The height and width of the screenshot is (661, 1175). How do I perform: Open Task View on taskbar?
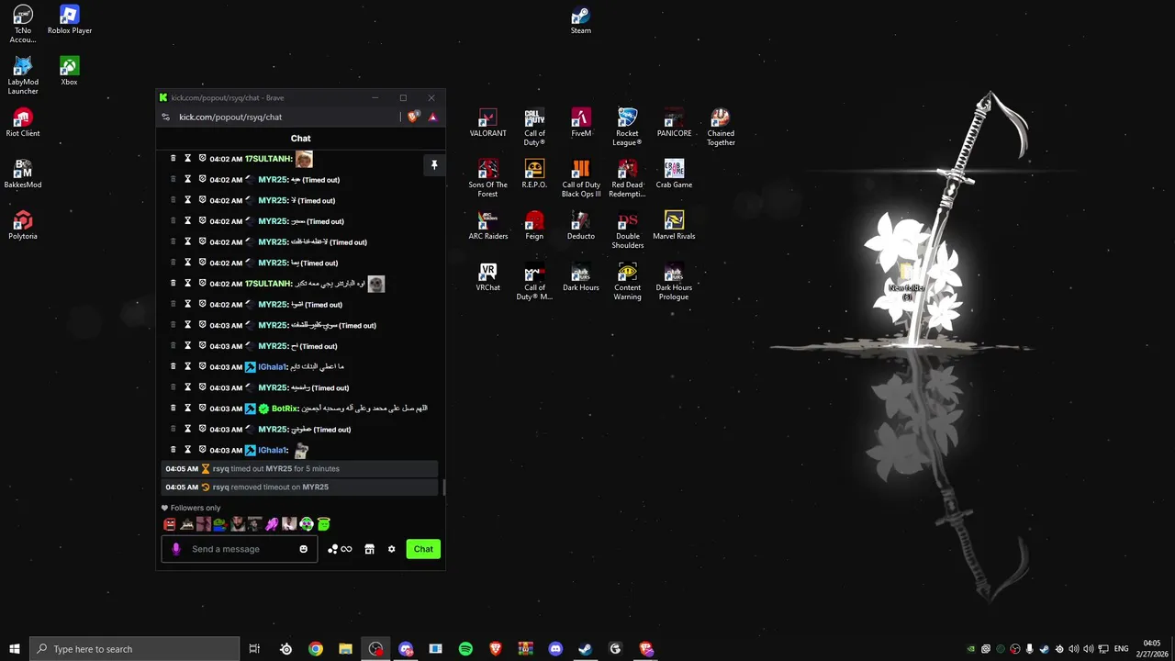[254, 649]
